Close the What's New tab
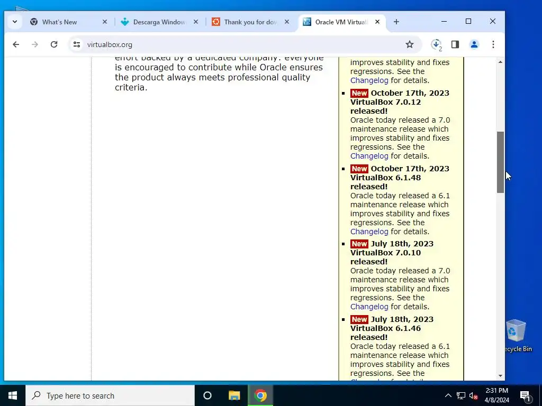The image size is (542, 406). tap(105, 22)
